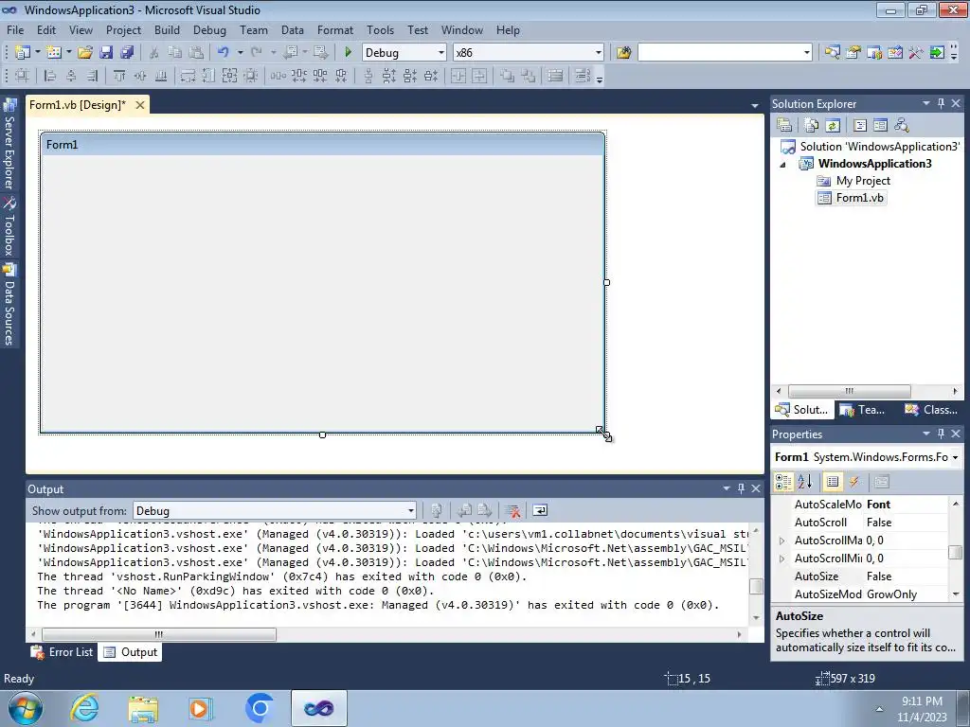Open the x86 platform dropdown
970x727 pixels.
[599, 53]
